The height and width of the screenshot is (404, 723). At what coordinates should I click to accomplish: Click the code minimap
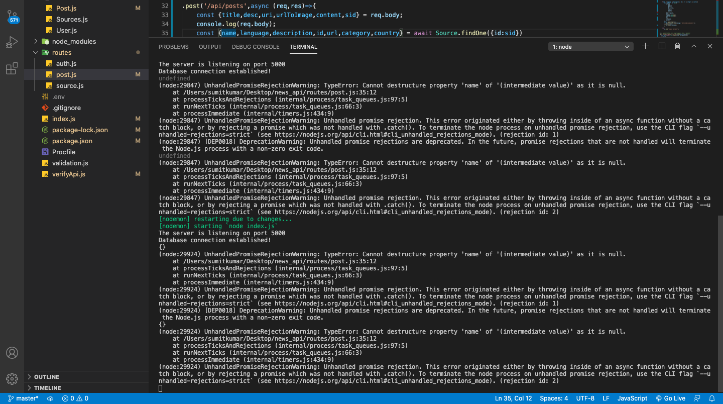point(687,19)
